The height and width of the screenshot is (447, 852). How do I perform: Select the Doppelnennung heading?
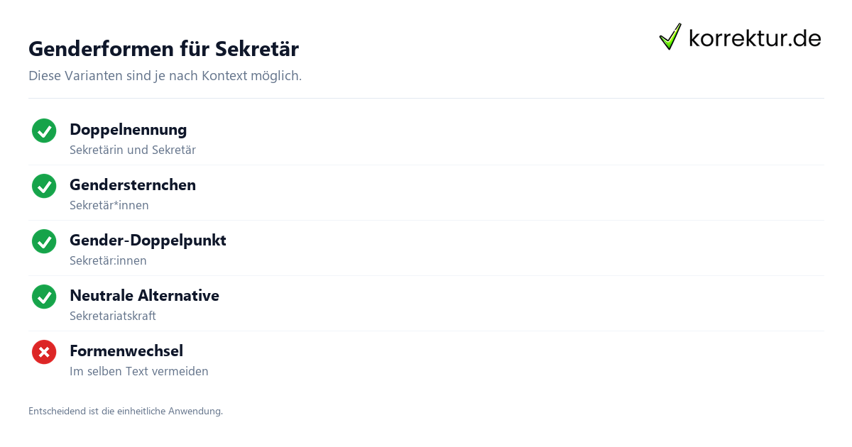pos(129,129)
